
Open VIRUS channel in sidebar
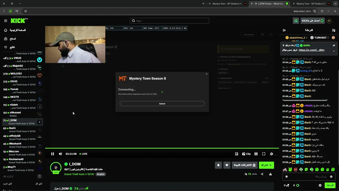click(22, 60)
